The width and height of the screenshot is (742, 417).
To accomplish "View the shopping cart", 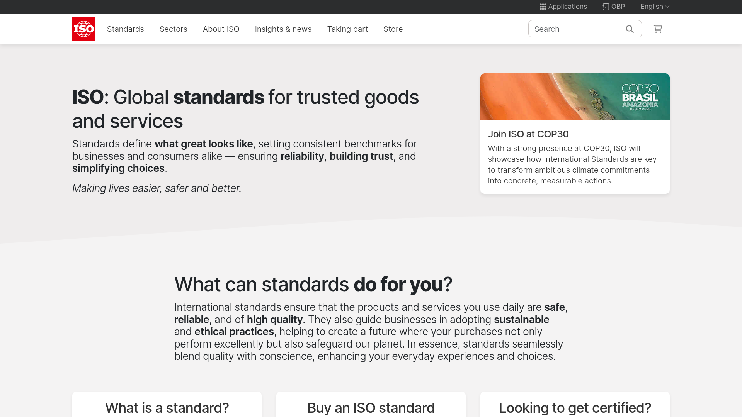I will pyautogui.click(x=657, y=29).
